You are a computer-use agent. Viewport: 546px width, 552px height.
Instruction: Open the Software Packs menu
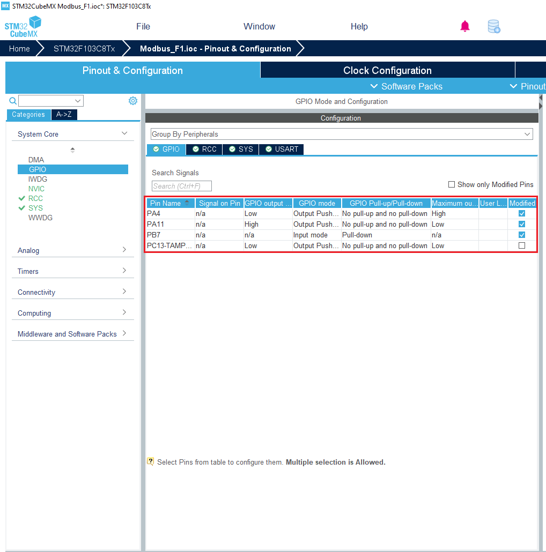407,86
